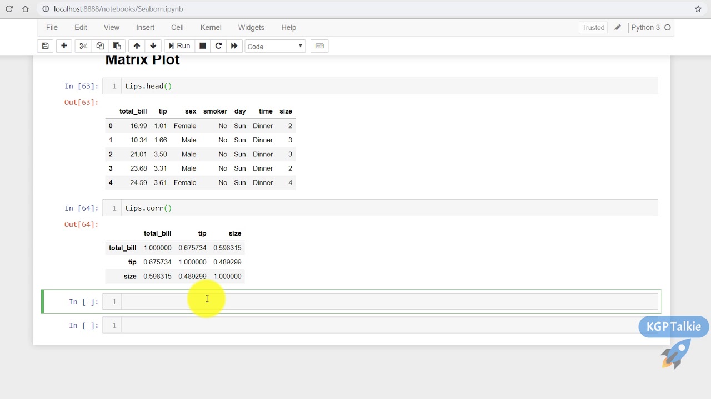Interrupt the kernel with stop icon
This screenshot has width=711, height=399.
(203, 46)
